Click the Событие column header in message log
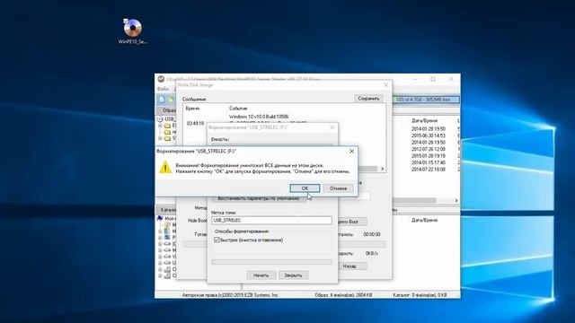This screenshot has width=575, height=323. (x=238, y=109)
